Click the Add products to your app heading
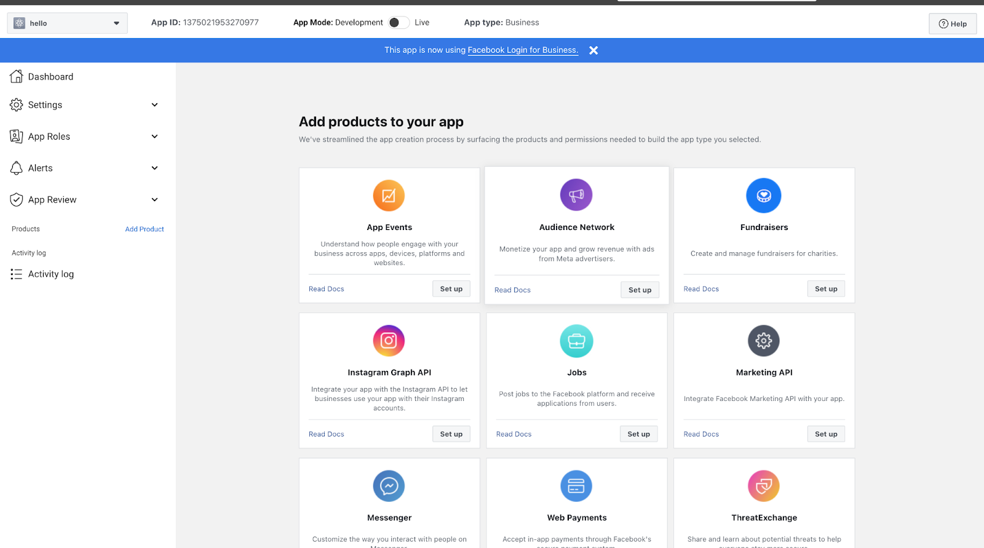Viewport: 984px width, 548px height. [x=381, y=122]
